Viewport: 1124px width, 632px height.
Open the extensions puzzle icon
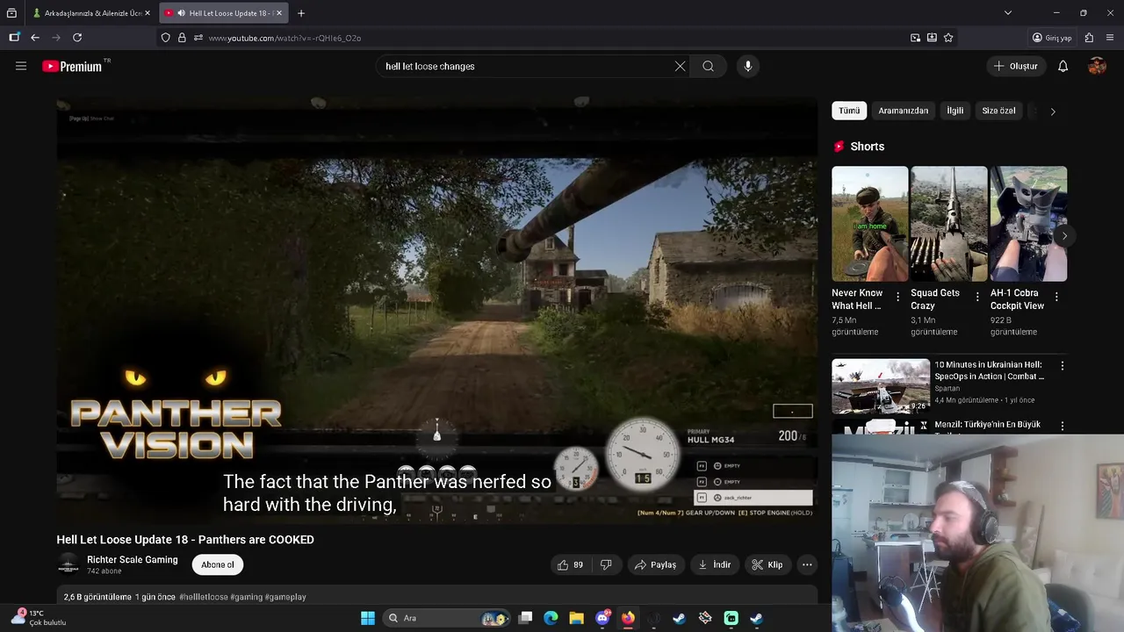point(1090,38)
